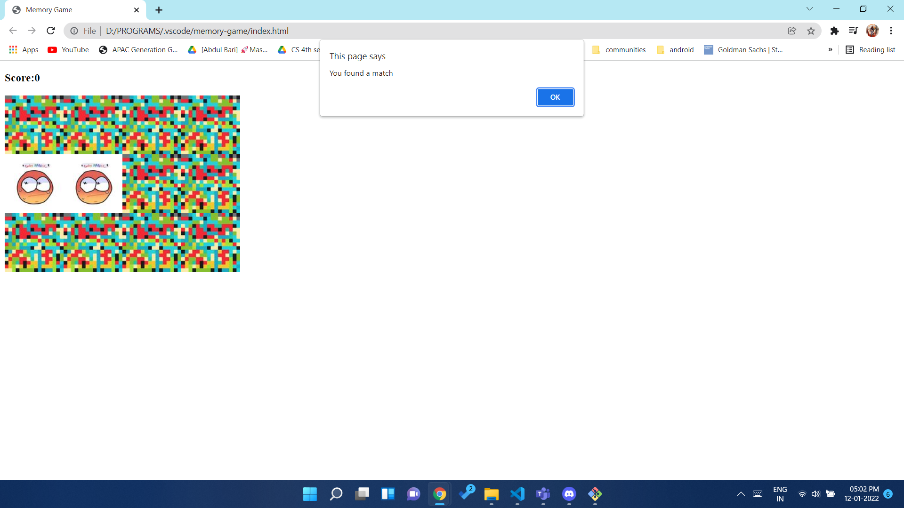Expand the hidden bookmarks overflow chevron
This screenshot has width=904, height=508.
coord(830,50)
